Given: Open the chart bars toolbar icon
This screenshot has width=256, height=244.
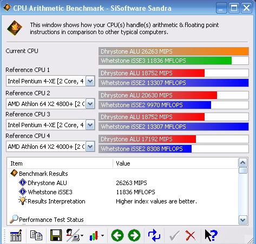Looking at the screenshot, I should (94, 236).
